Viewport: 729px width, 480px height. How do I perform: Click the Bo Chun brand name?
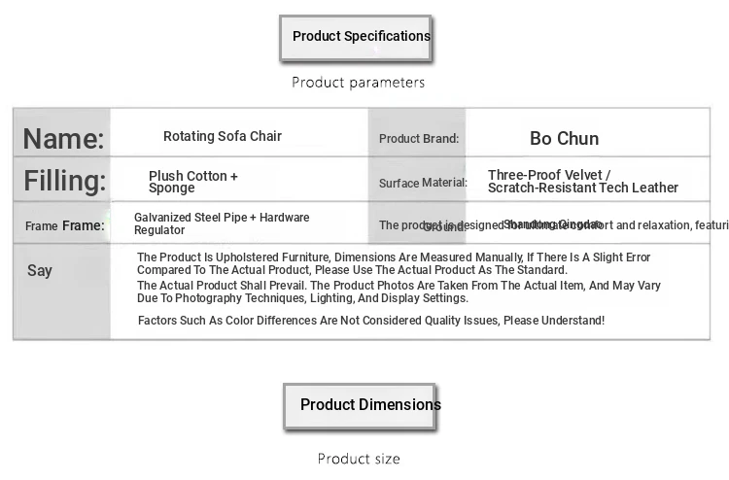[x=564, y=139]
